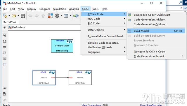The image size is (187, 106).
Task: Click the Annotation text tool icon
Action: click(5, 53)
